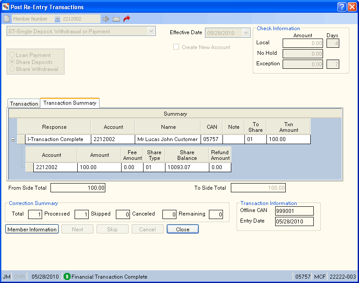Click the Correction Summary Total count field
359x283 pixels.
pos(35,214)
